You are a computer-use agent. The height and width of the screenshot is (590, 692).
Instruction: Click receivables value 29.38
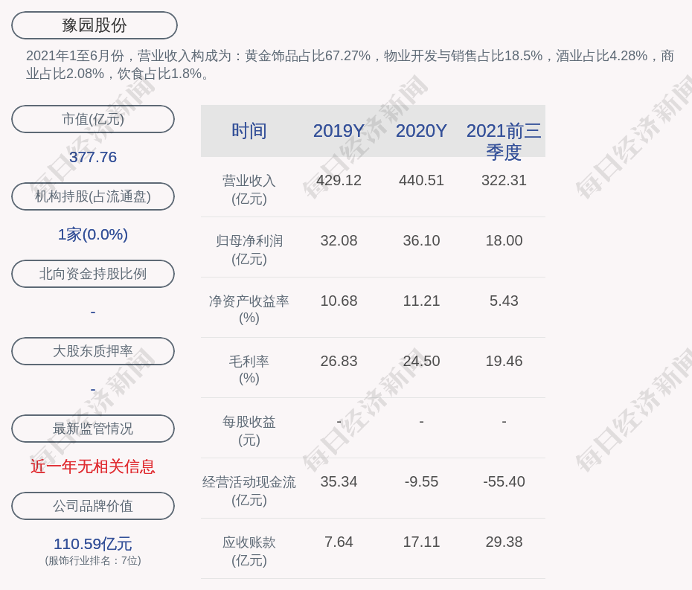pos(504,542)
